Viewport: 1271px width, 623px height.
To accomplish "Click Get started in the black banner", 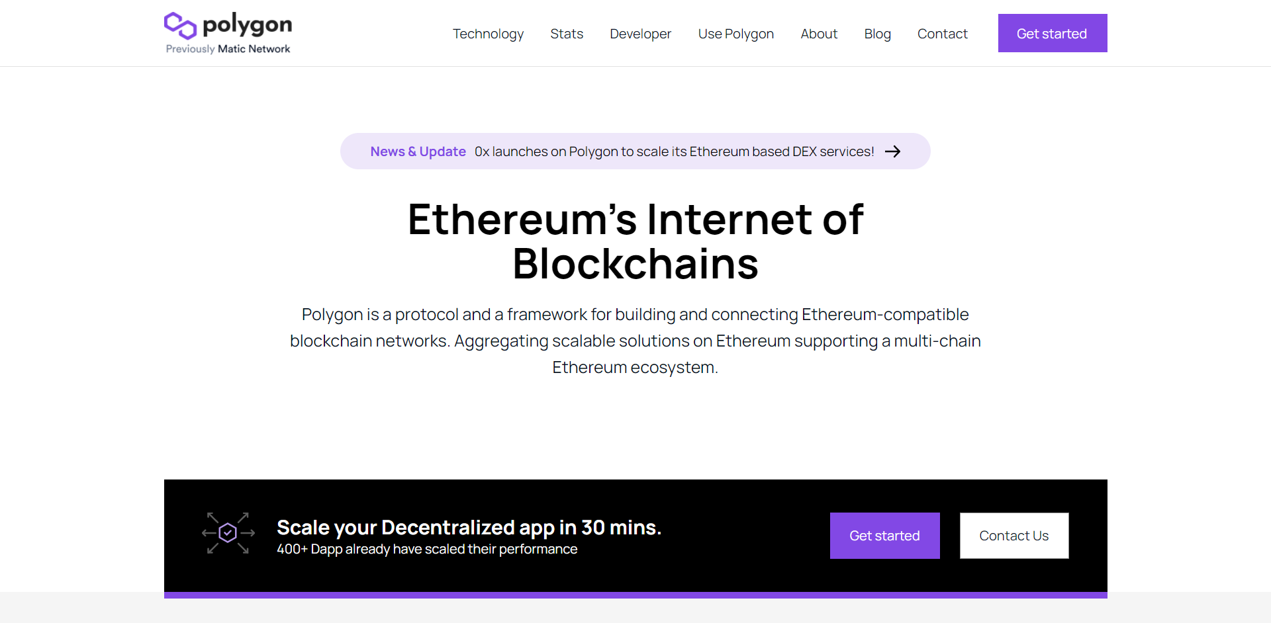I will click(x=884, y=536).
